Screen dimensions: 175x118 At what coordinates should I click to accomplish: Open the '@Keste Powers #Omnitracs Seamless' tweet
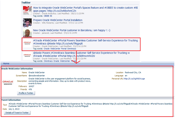(81, 54)
